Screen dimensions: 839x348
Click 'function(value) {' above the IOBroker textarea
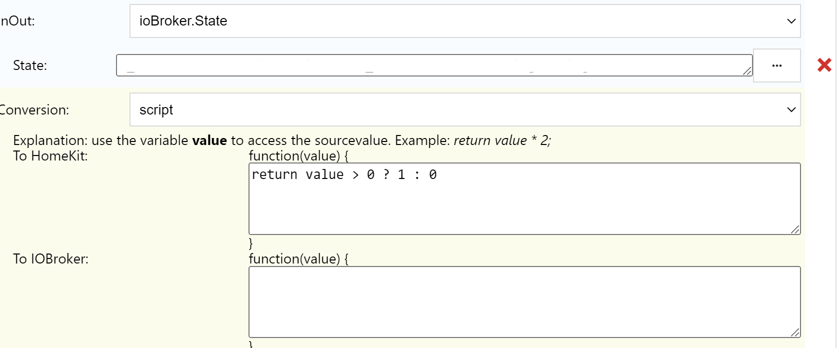pyautogui.click(x=298, y=259)
